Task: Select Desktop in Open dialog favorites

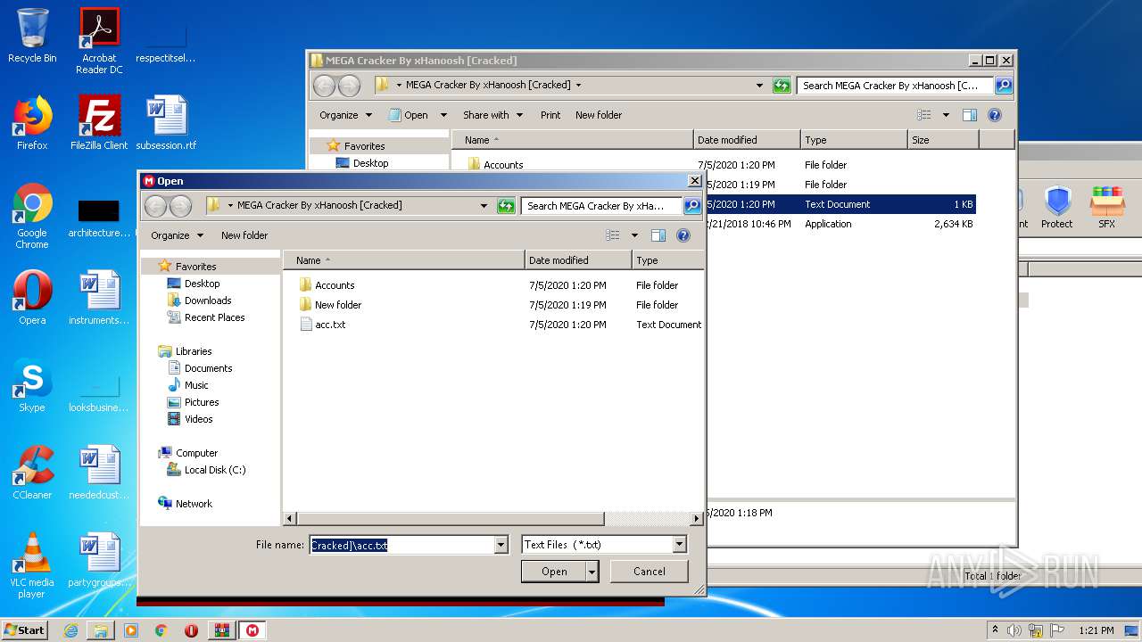Action: point(202,284)
